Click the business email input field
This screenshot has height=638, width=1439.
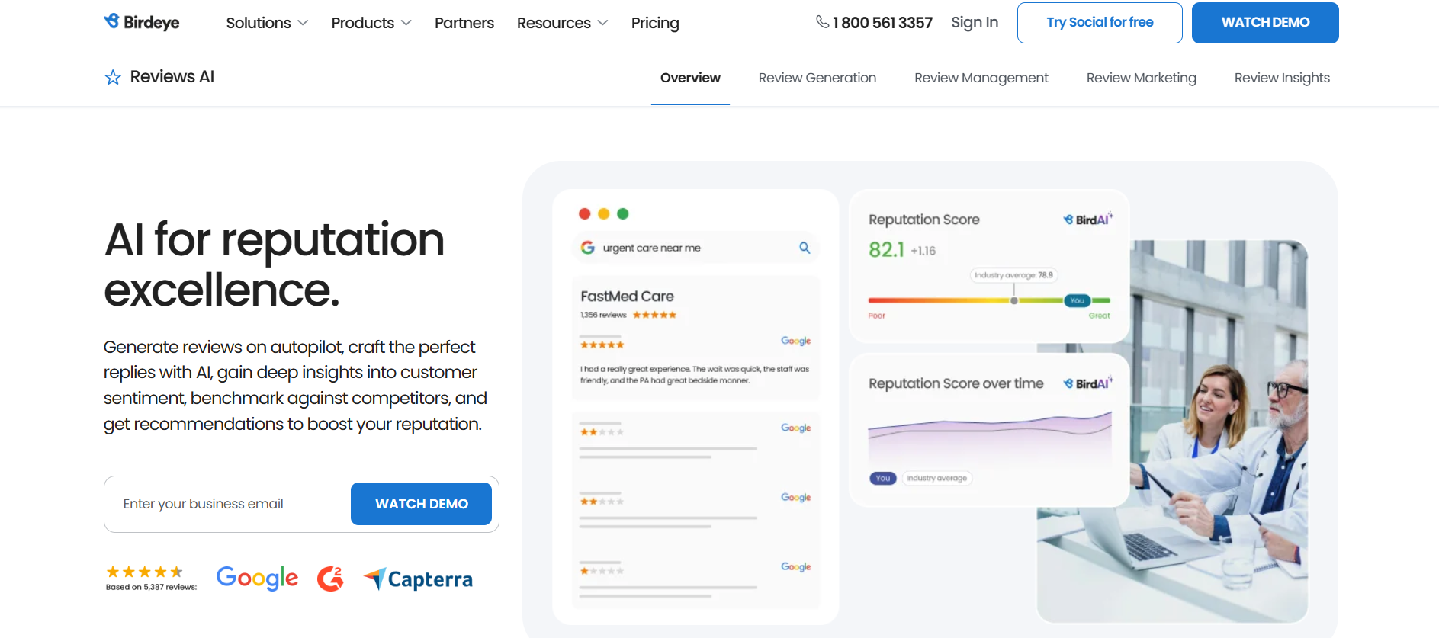(x=229, y=504)
